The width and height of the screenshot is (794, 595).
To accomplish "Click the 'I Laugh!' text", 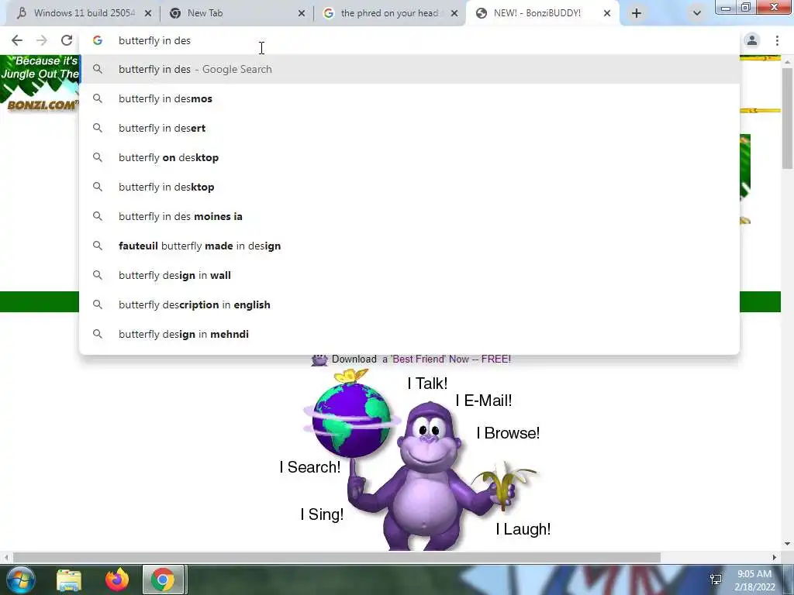I will pos(523,529).
